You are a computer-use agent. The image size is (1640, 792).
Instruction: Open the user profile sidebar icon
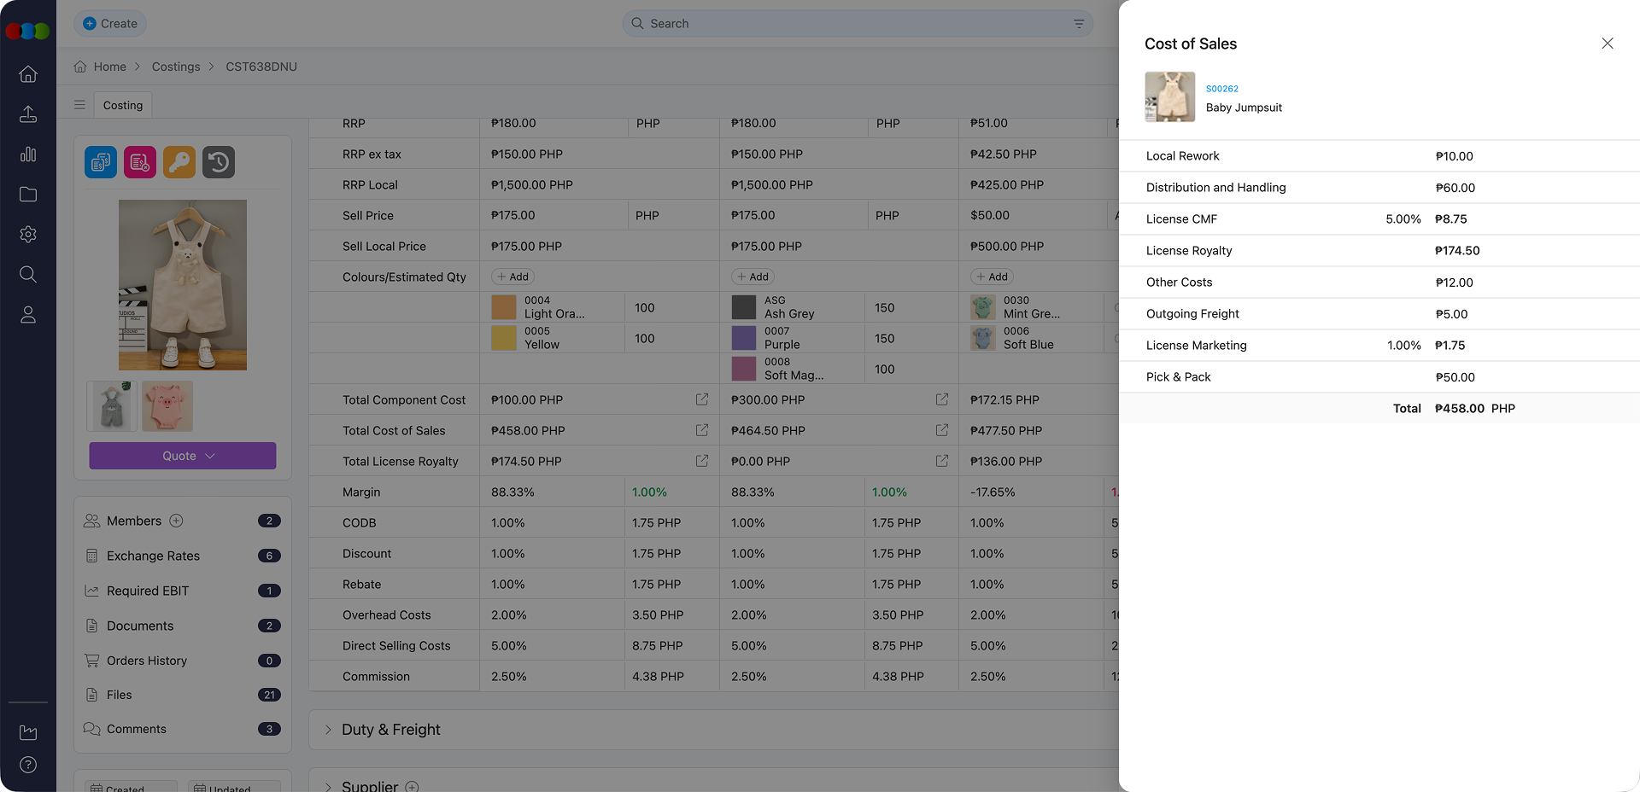[28, 314]
